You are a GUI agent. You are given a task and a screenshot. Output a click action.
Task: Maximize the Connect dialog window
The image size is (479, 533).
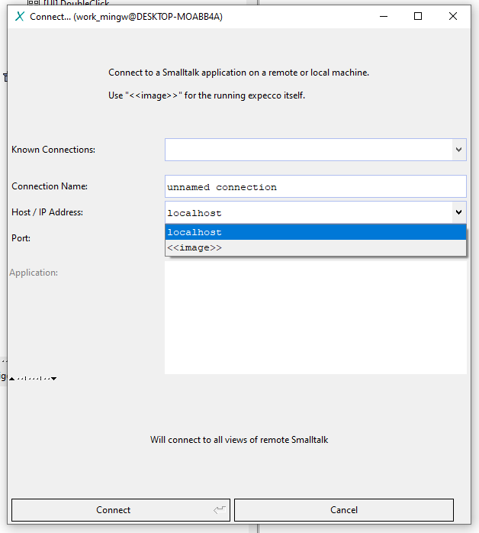(x=418, y=16)
